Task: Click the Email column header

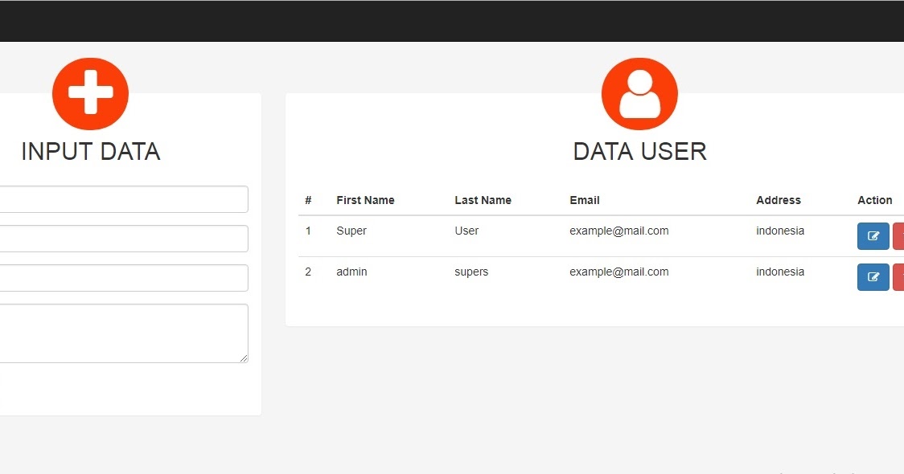Action: tap(585, 200)
